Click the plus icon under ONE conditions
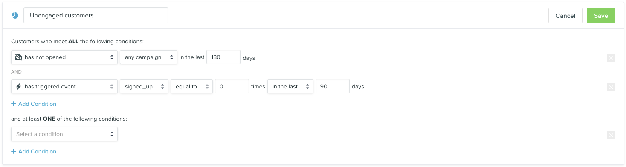Image resolution: width=626 pixels, height=167 pixels. 14,151
